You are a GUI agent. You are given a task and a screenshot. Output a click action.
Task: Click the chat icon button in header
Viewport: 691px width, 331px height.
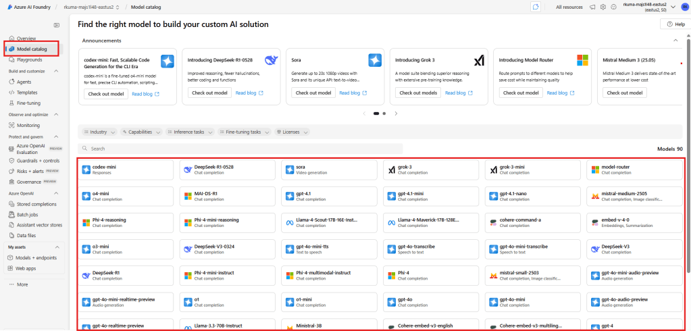(536, 7)
